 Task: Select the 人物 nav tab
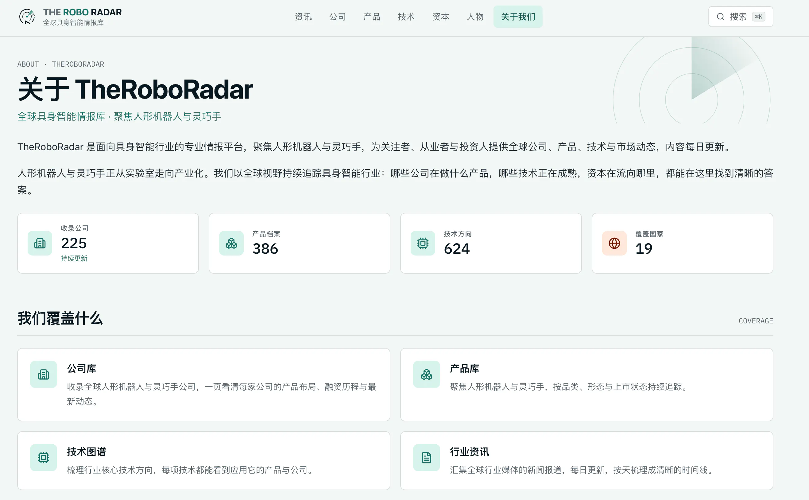[x=475, y=17]
